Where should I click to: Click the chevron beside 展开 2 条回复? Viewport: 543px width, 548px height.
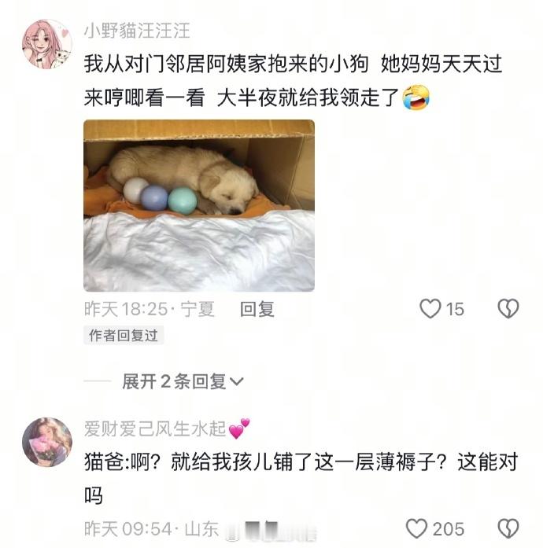tap(236, 382)
